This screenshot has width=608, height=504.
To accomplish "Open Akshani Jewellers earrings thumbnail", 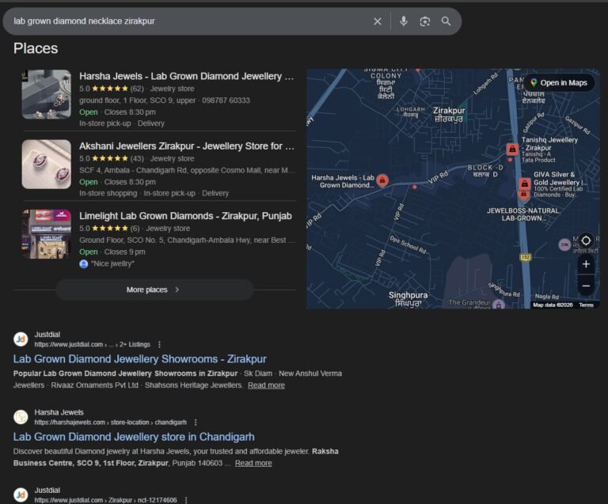I will click(47, 165).
